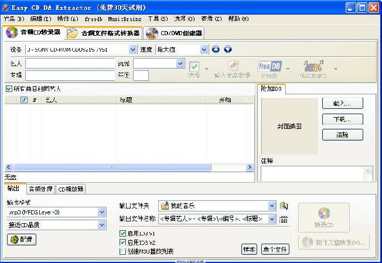382x263 pixels.
Task: Toggle the select-all tracks header checkbox
Action: (x=23, y=100)
